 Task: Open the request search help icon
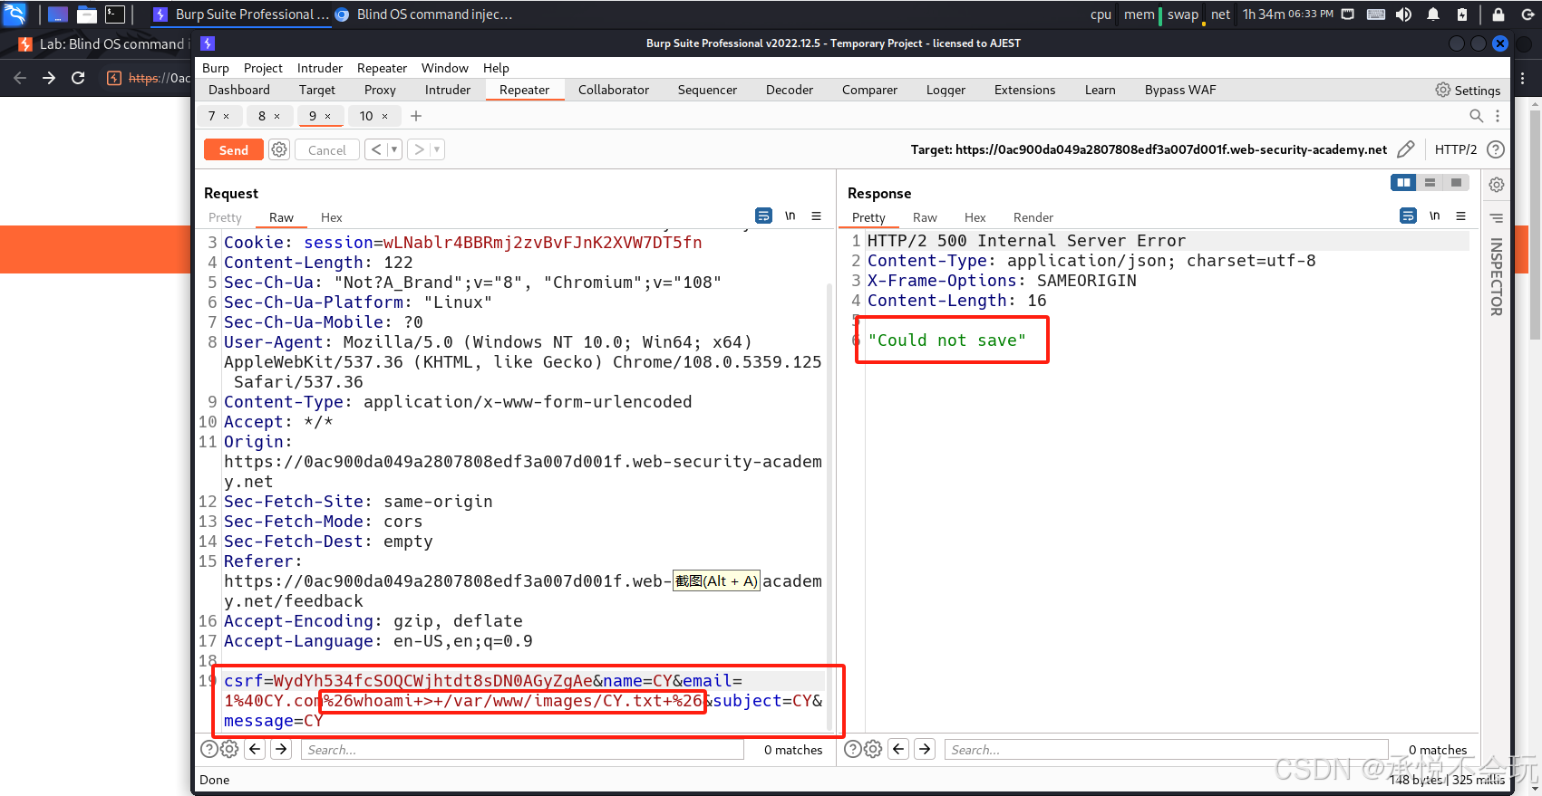(209, 749)
